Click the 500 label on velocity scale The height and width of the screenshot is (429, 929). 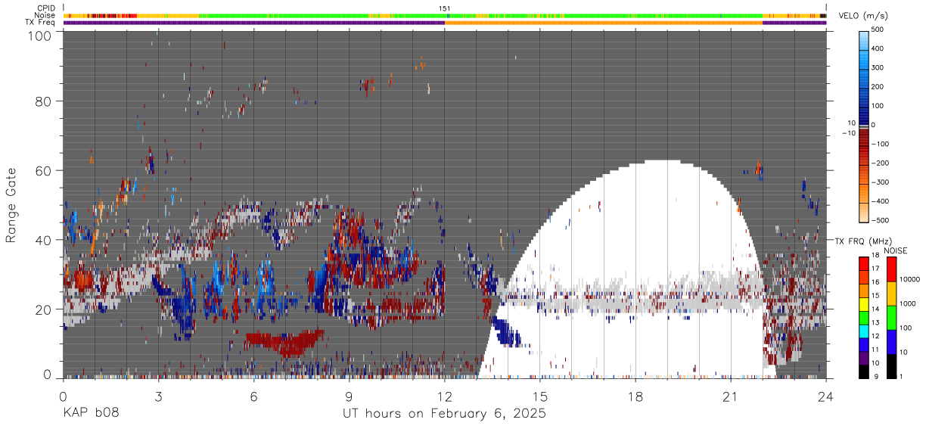coord(878,30)
